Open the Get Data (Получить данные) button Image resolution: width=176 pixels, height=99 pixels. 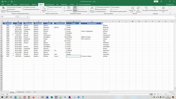point(3,9)
